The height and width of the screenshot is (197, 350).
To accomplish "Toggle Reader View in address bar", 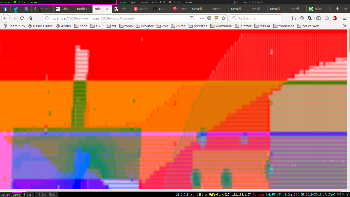I will (192, 18).
